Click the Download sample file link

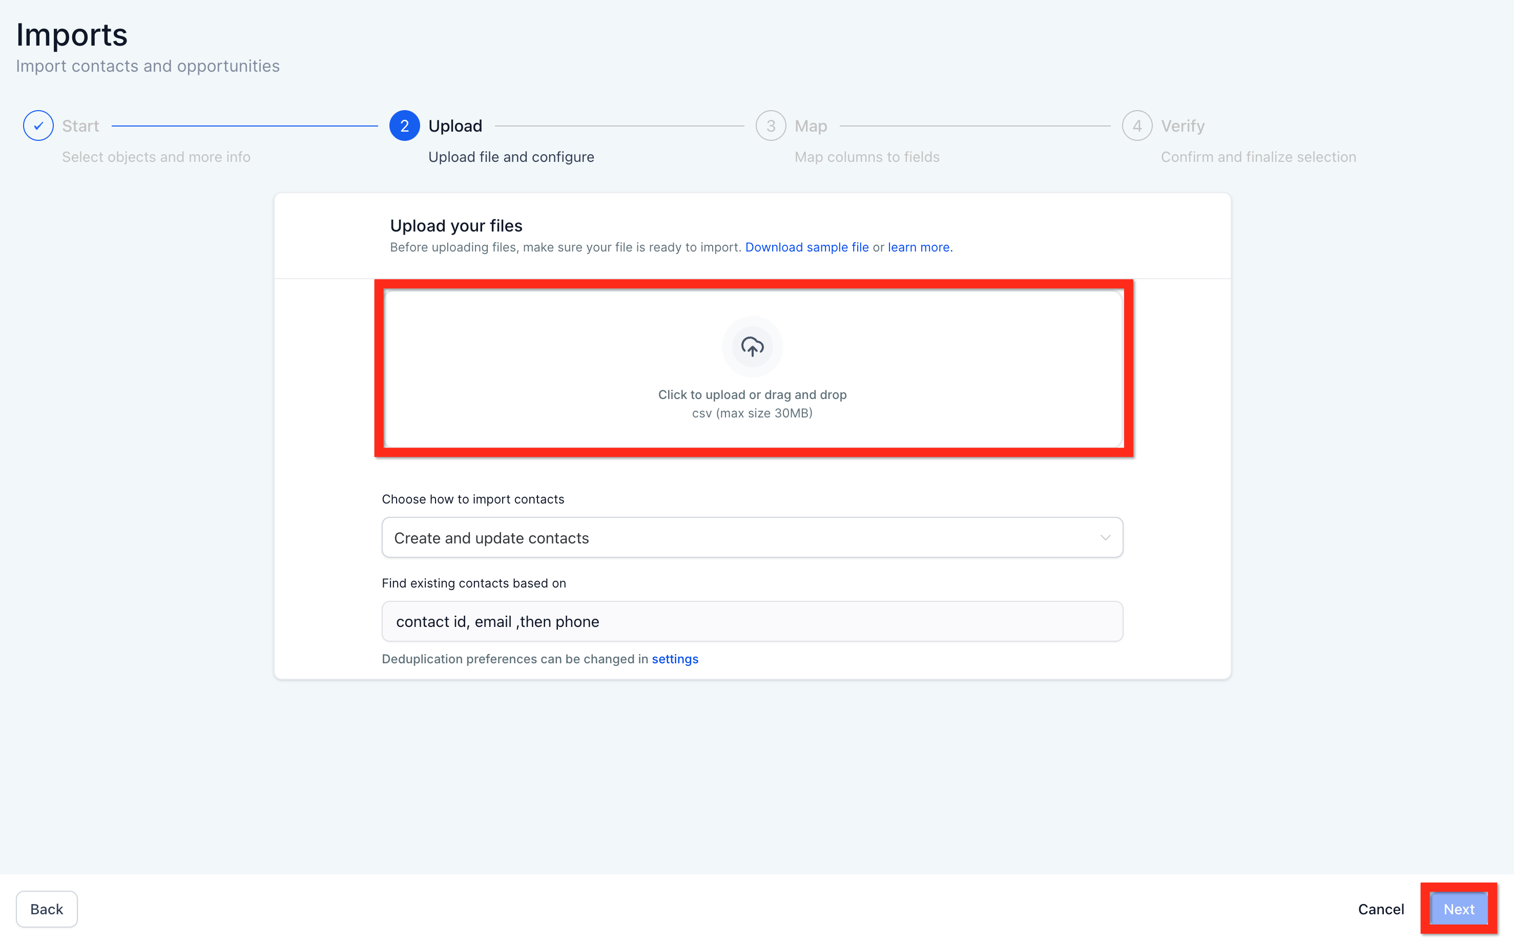[x=806, y=247]
